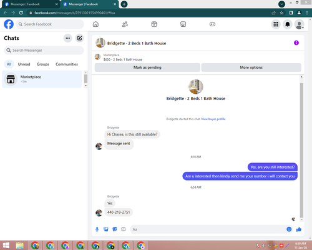Open the Marketplace chat conversation

(42, 79)
